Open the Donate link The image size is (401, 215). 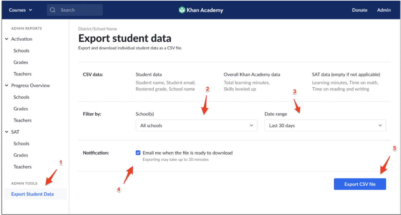tap(360, 10)
